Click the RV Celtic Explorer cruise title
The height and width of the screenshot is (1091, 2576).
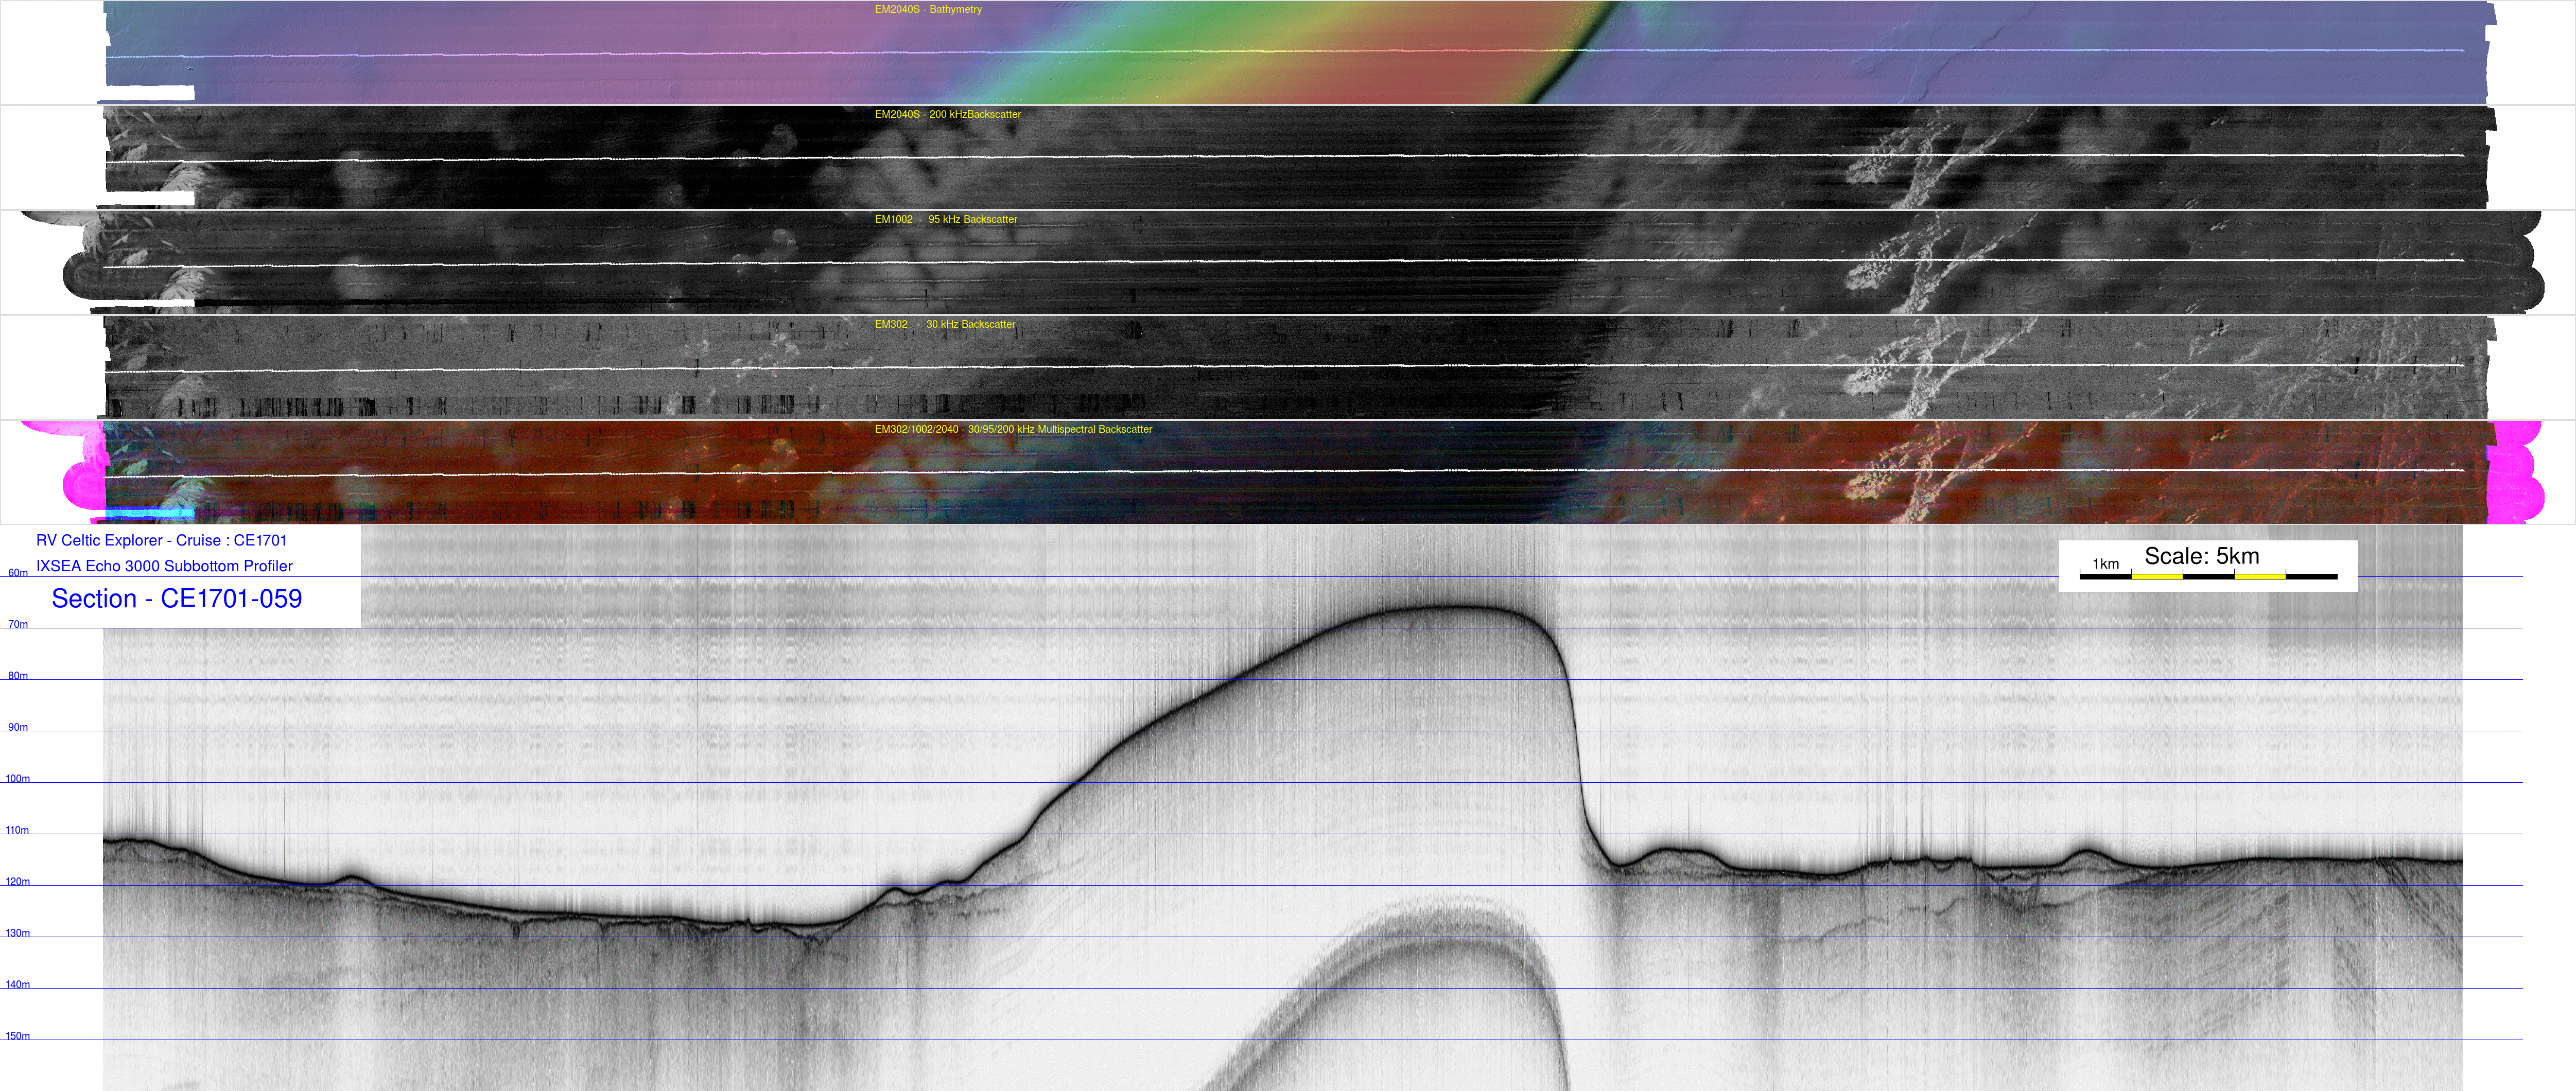pyautogui.click(x=161, y=540)
